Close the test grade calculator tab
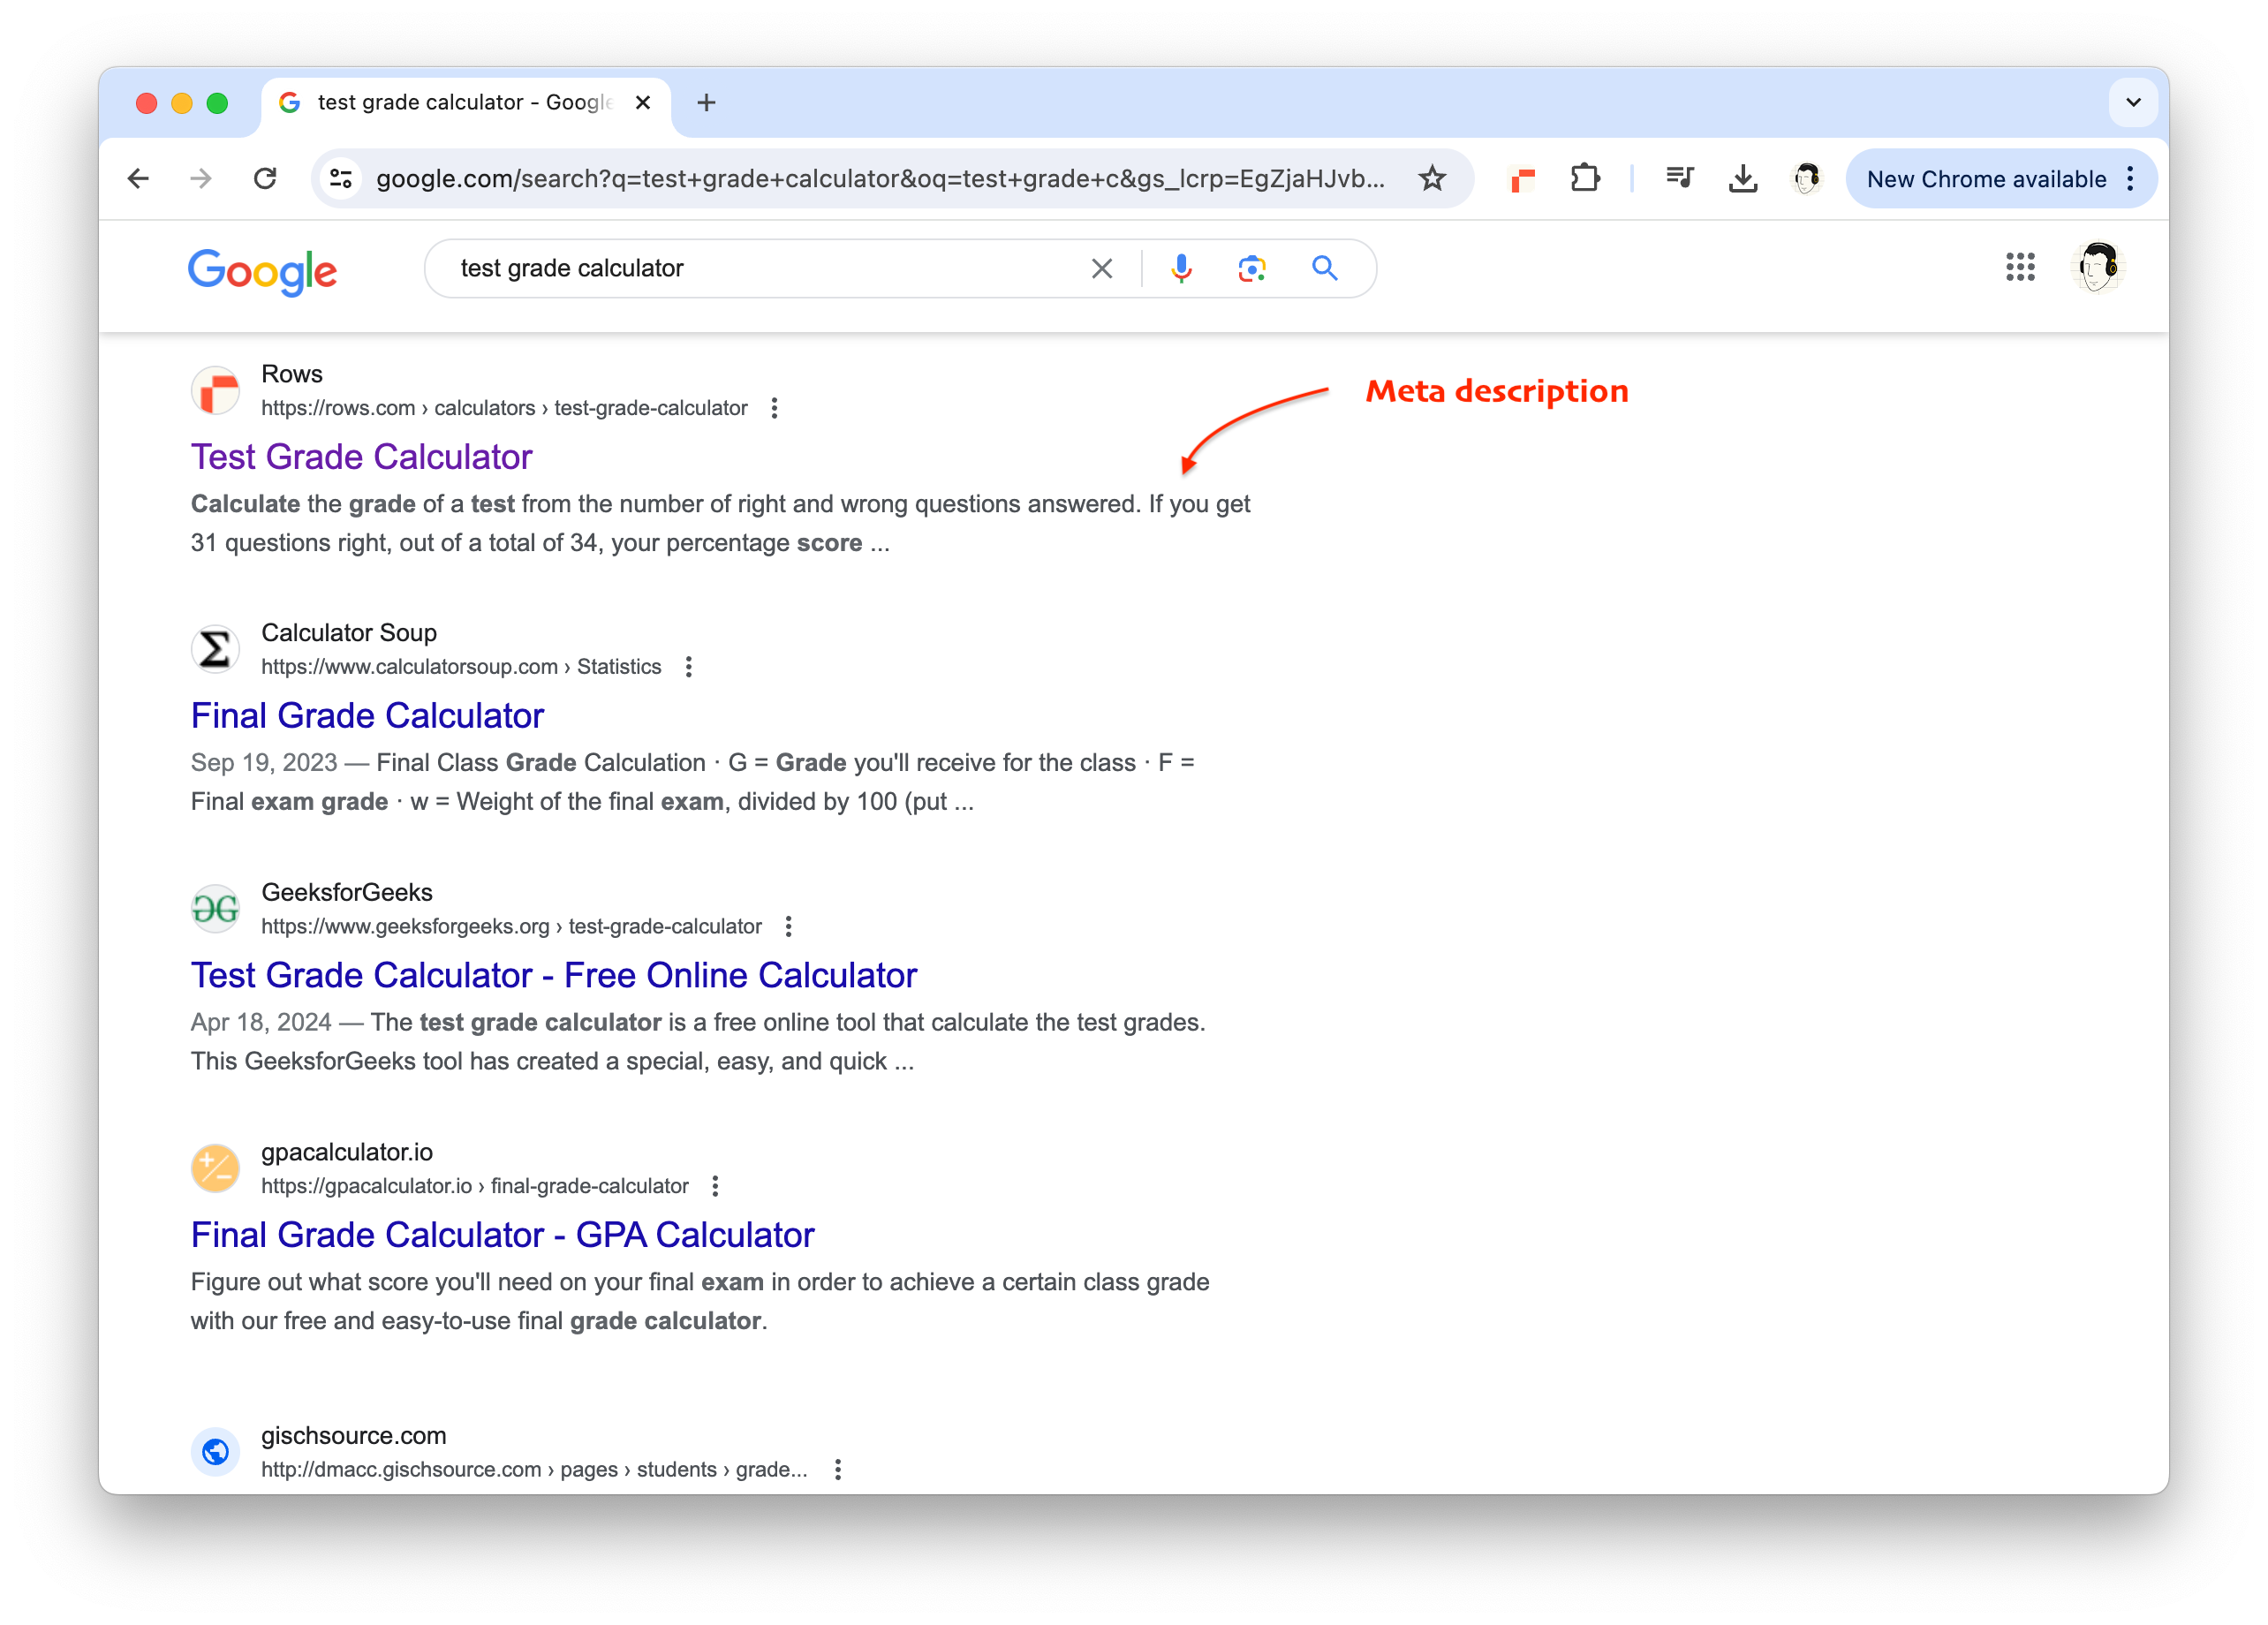 [x=643, y=102]
